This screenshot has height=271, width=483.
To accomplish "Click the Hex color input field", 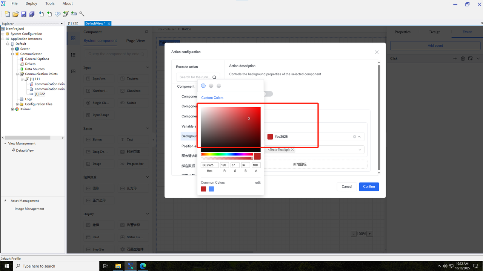I will click(209, 165).
